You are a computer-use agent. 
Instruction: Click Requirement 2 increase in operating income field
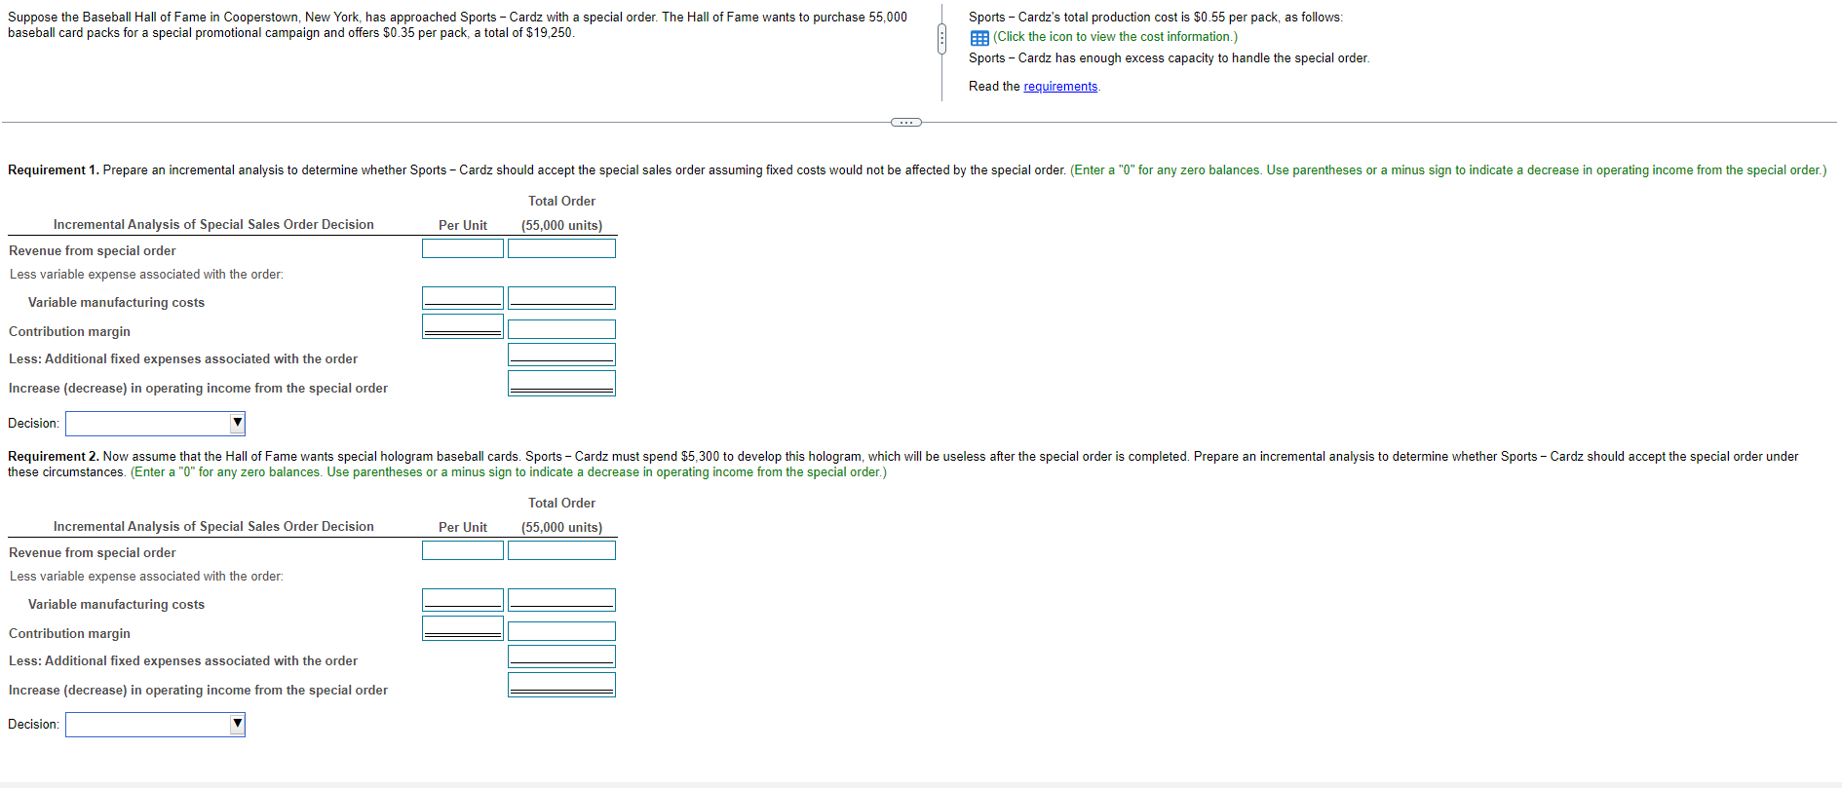coord(561,685)
